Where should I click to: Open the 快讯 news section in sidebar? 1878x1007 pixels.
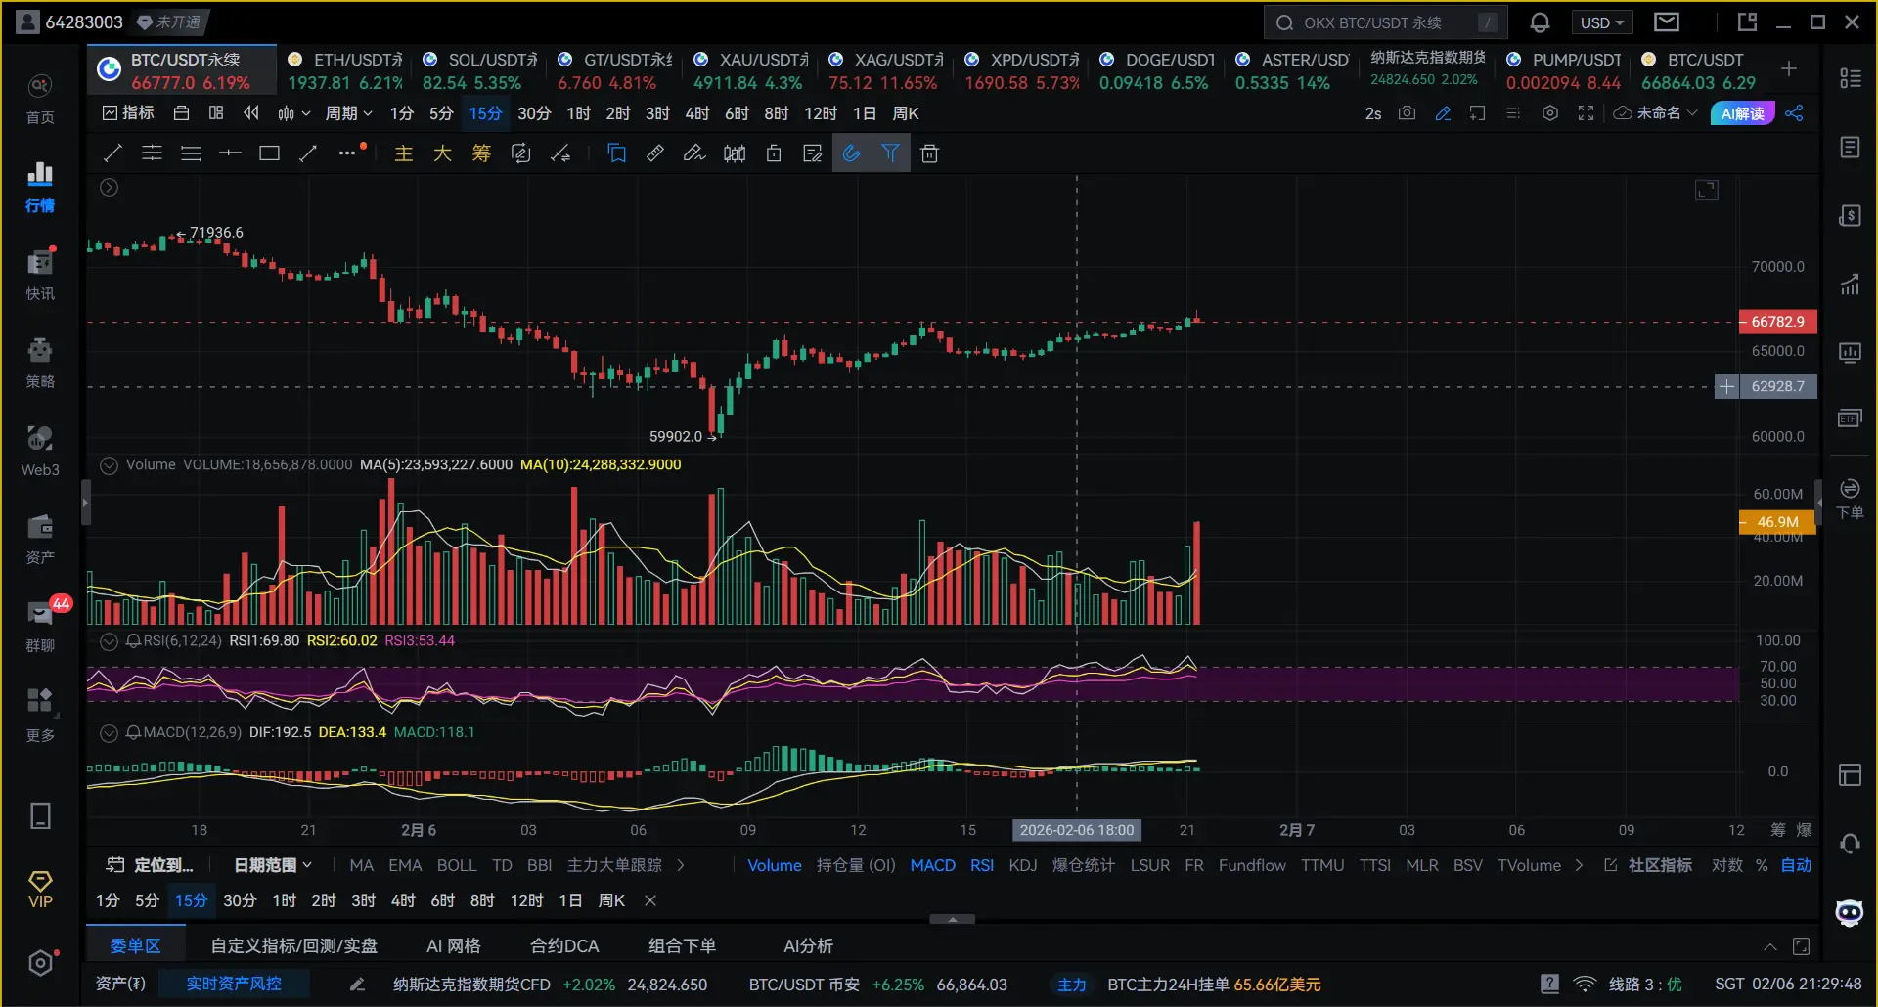[40, 275]
